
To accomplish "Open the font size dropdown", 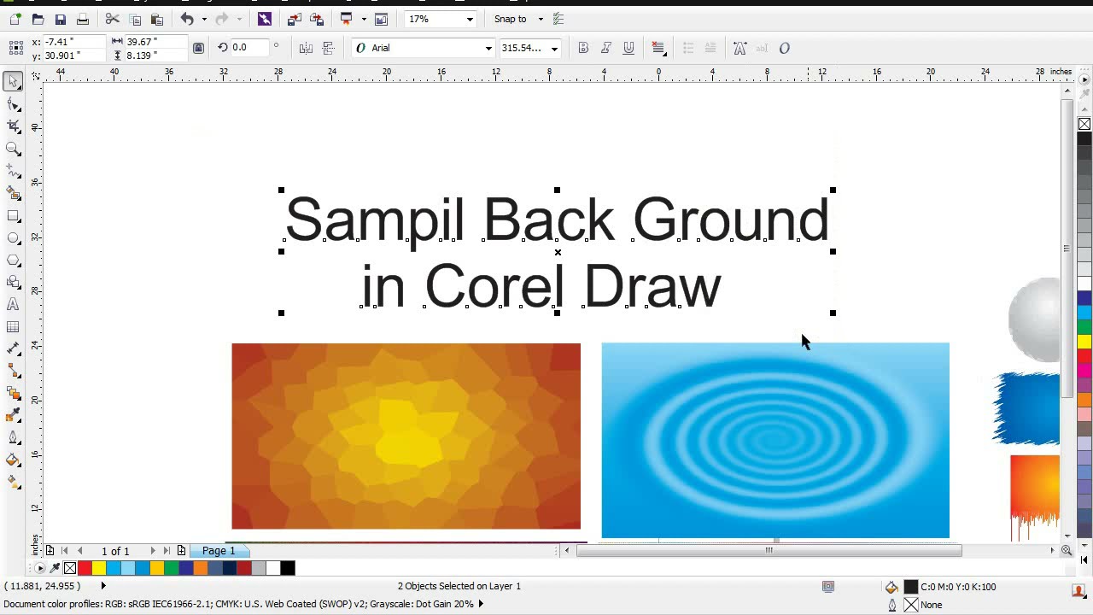I will click(554, 48).
